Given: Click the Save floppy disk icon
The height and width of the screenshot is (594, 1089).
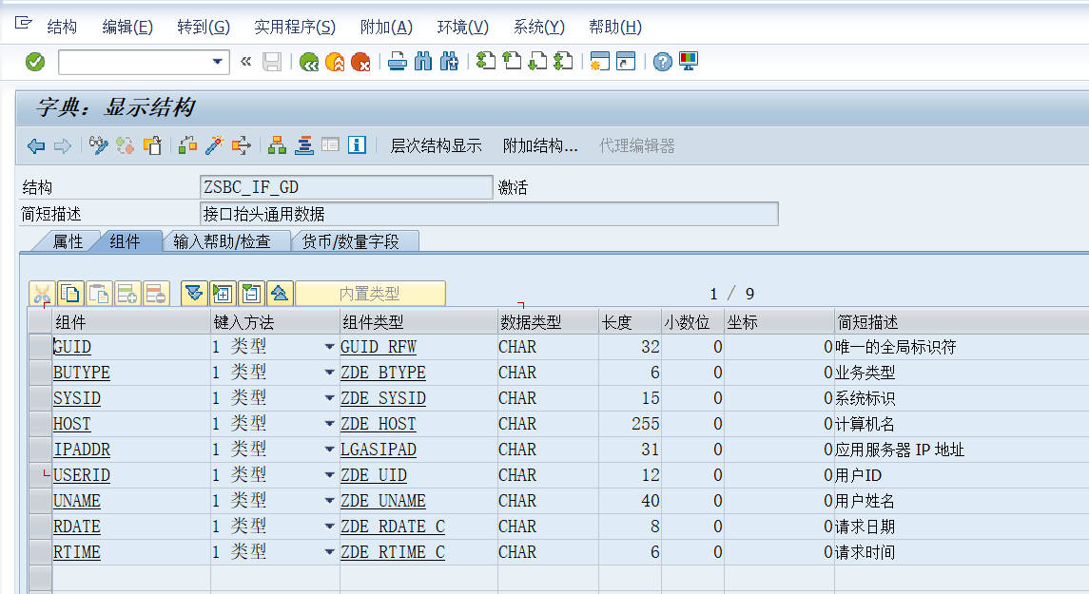Looking at the screenshot, I should (272, 62).
